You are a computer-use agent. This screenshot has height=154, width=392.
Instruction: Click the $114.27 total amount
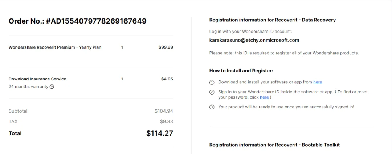159,133
